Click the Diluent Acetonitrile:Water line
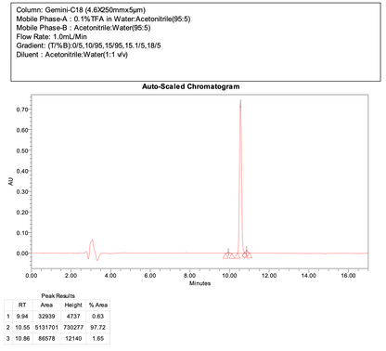 [x=72, y=55]
